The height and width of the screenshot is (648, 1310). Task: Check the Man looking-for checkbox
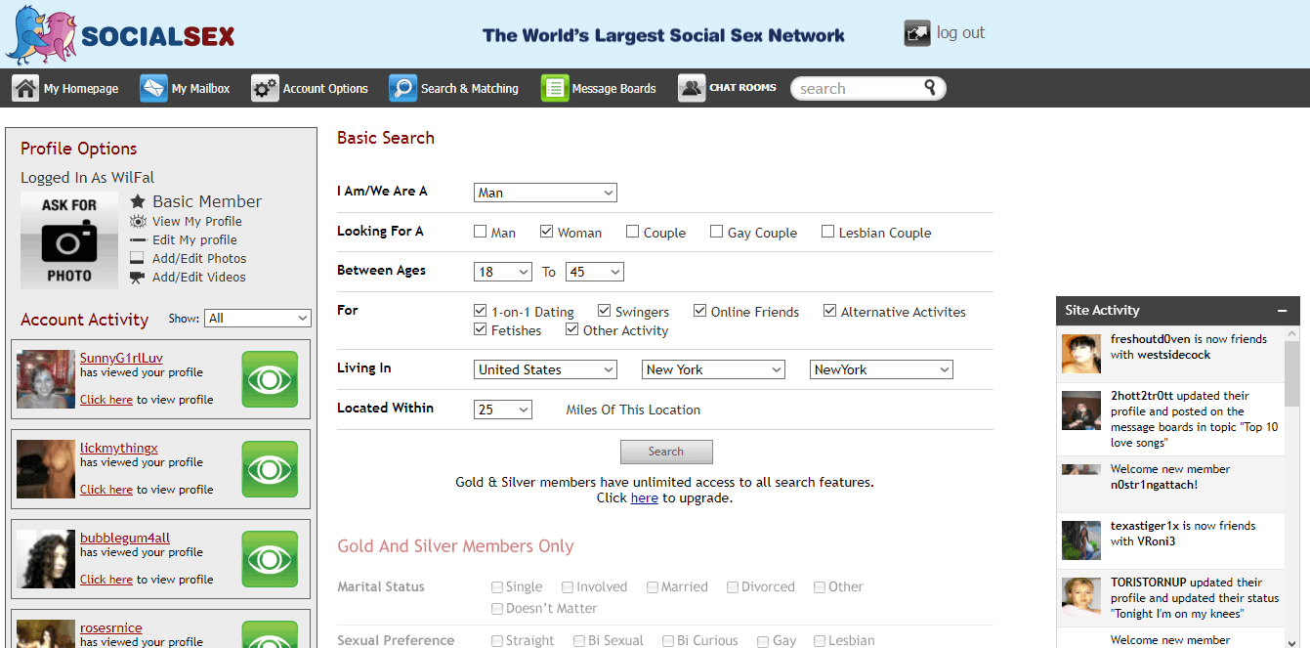pos(481,232)
